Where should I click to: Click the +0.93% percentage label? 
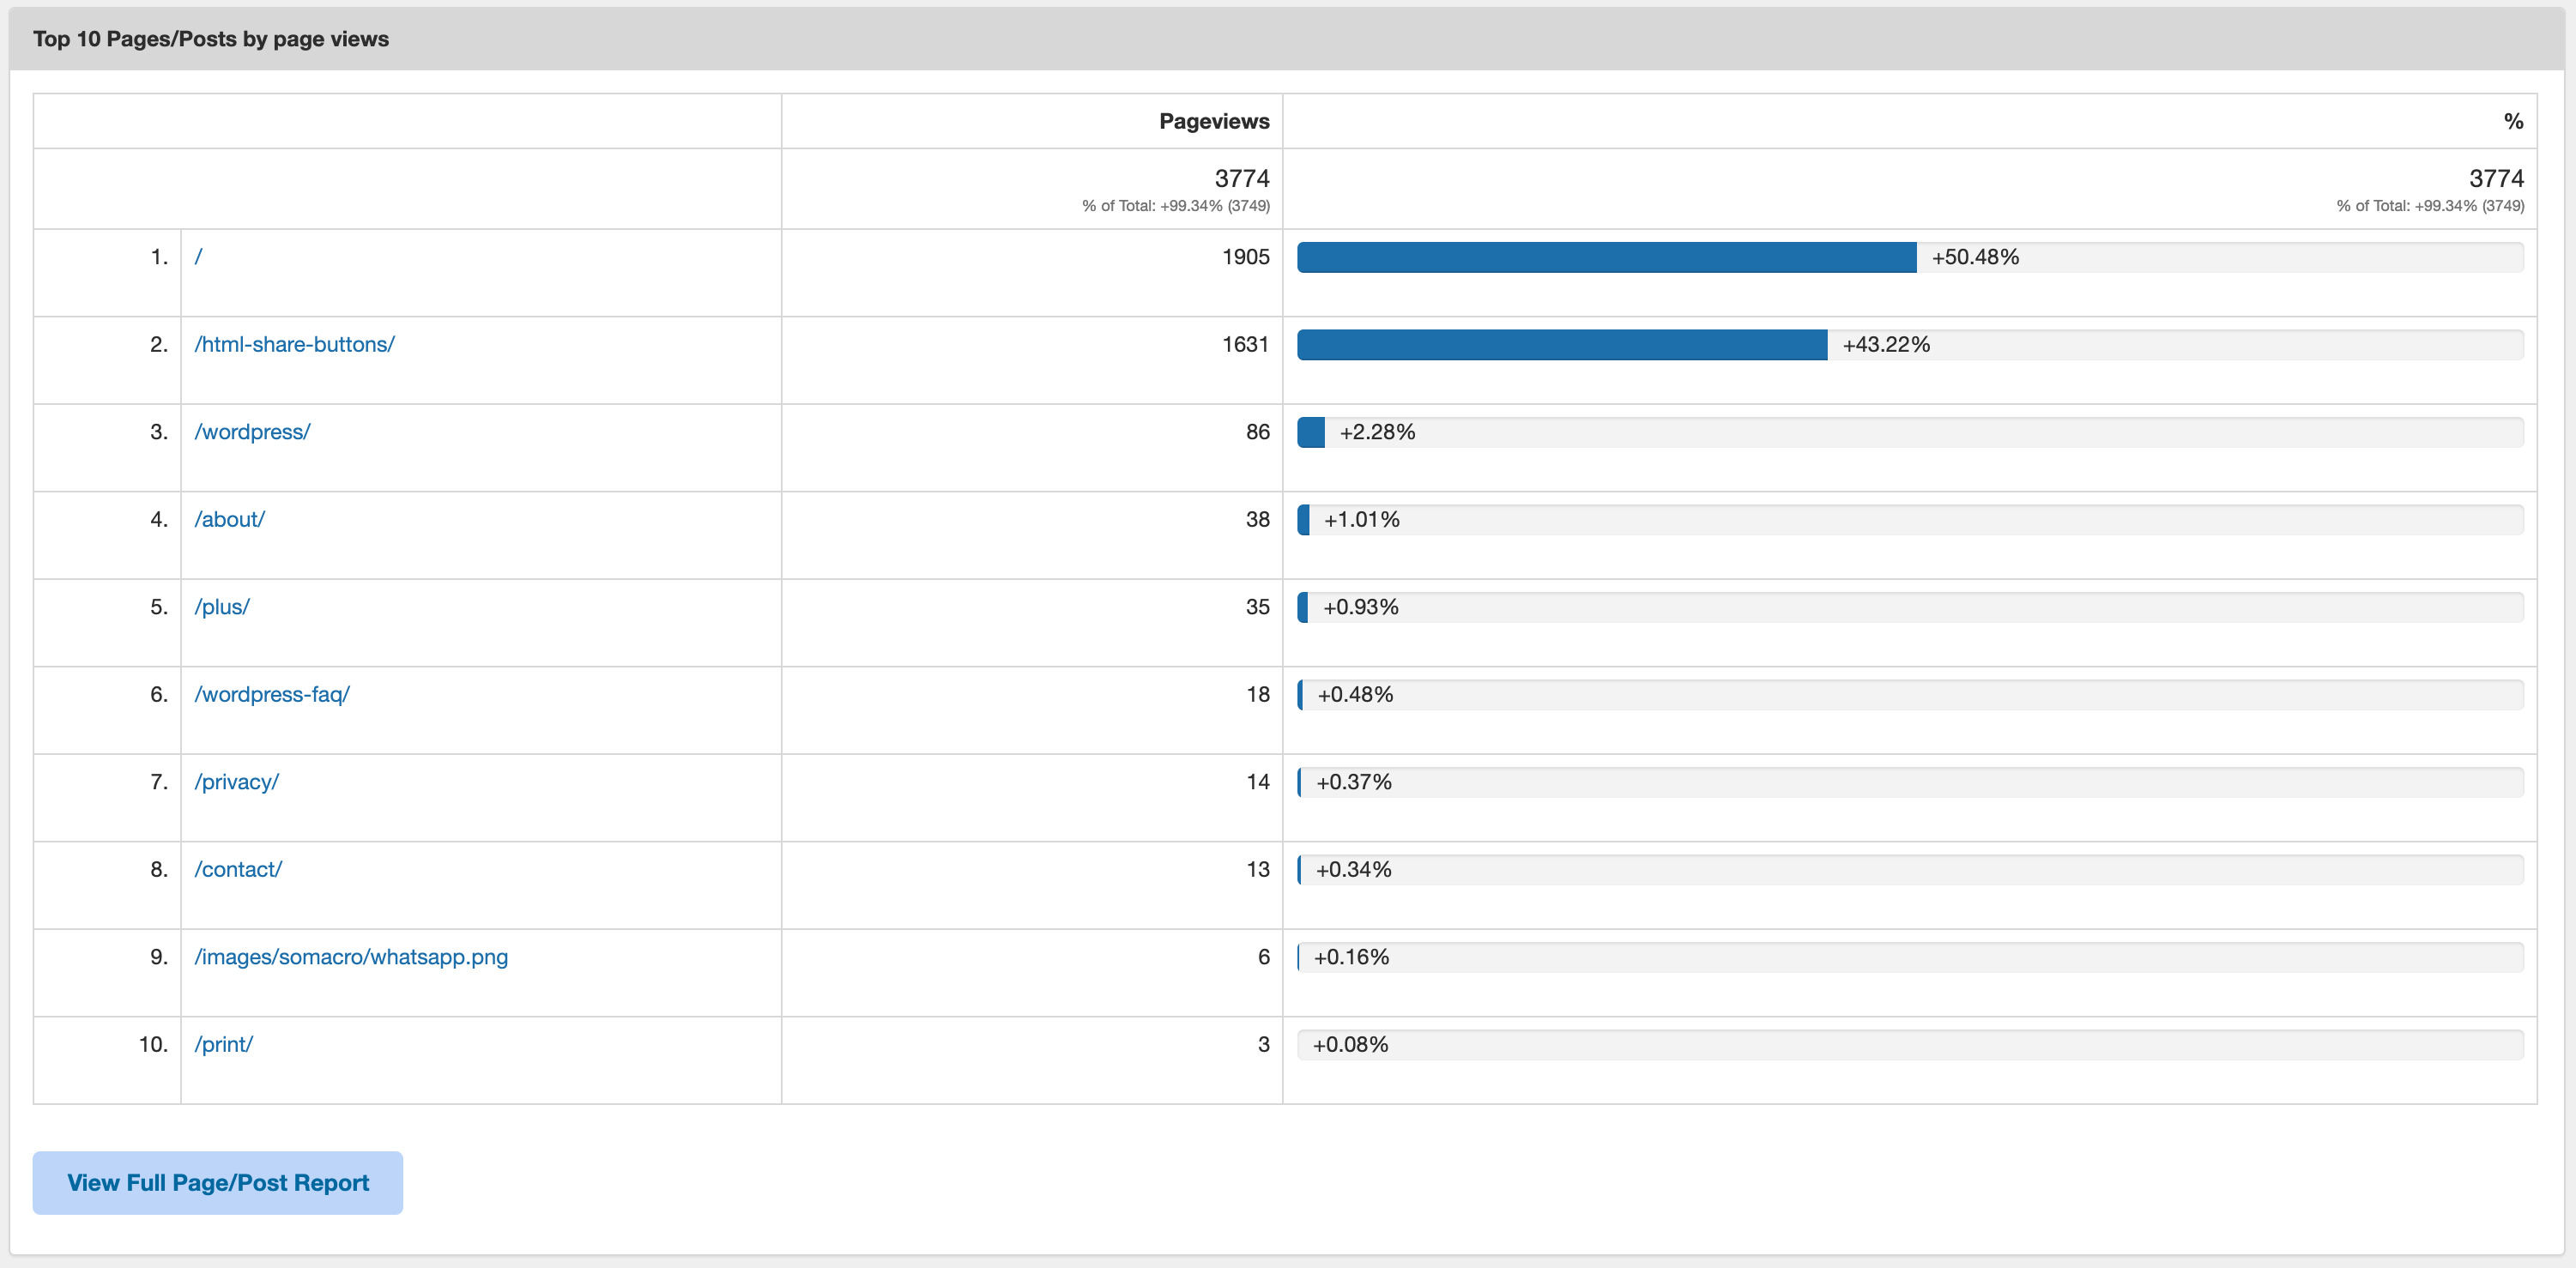pyautogui.click(x=1360, y=607)
